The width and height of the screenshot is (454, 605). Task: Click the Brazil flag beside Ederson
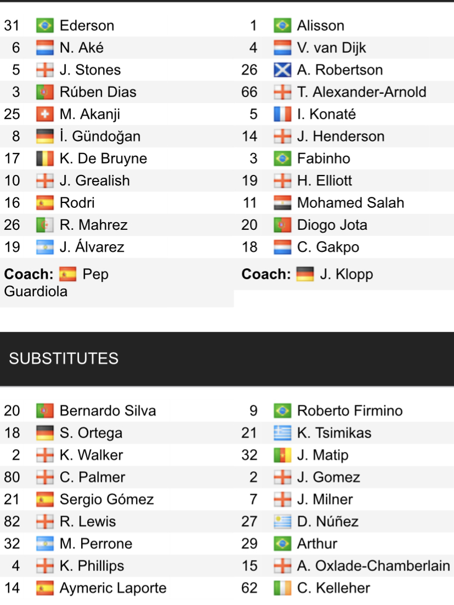pyautogui.click(x=44, y=26)
